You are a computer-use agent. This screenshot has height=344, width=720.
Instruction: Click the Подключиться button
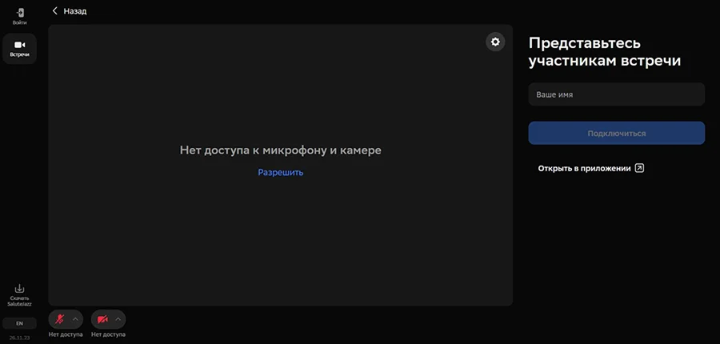(x=616, y=133)
